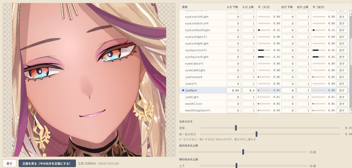This screenshot has width=352, height=168.
Task: Edit jawOpen output upper limit field
Action: [x=304, y=91]
